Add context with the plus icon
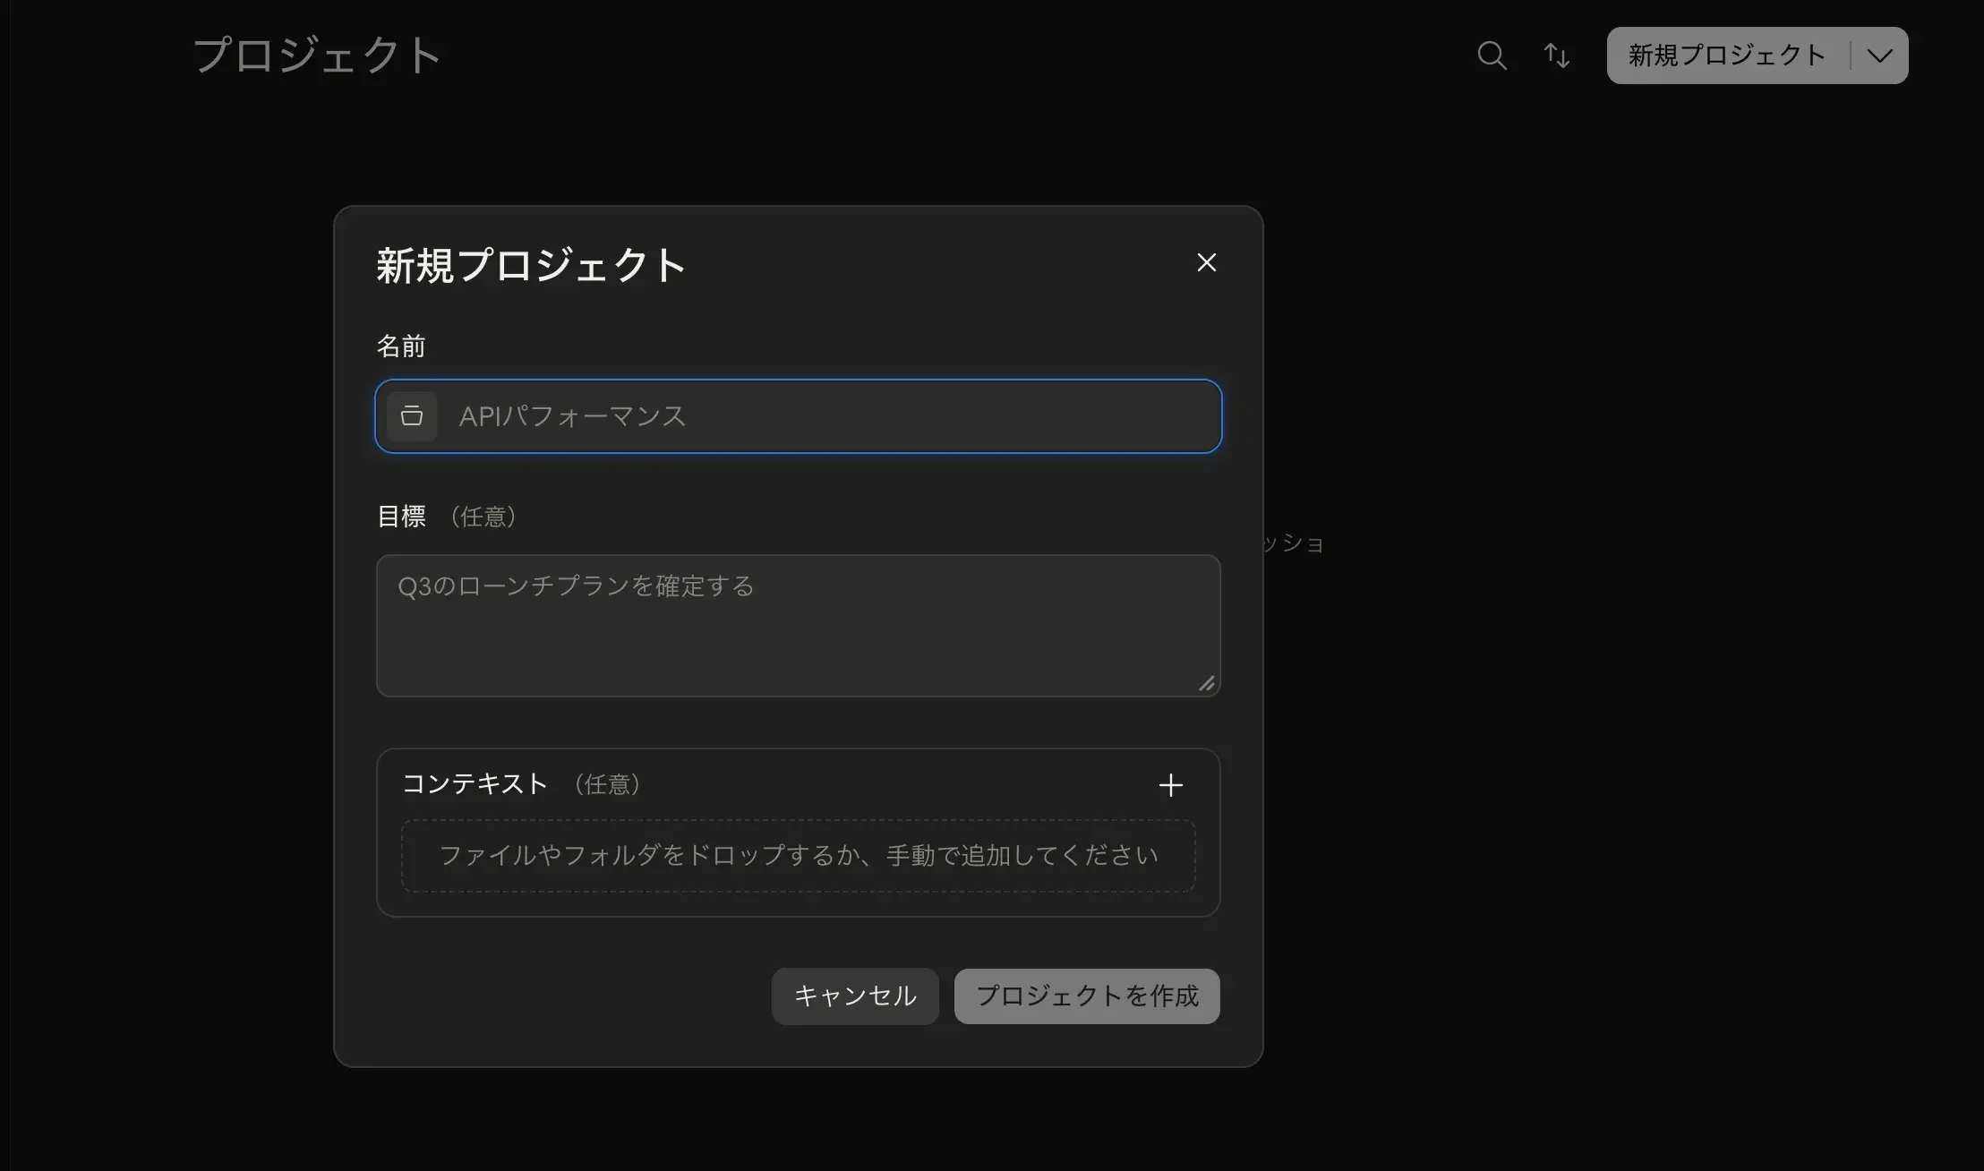The width and height of the screenshot is (1984, 1171). point(1170,785)
